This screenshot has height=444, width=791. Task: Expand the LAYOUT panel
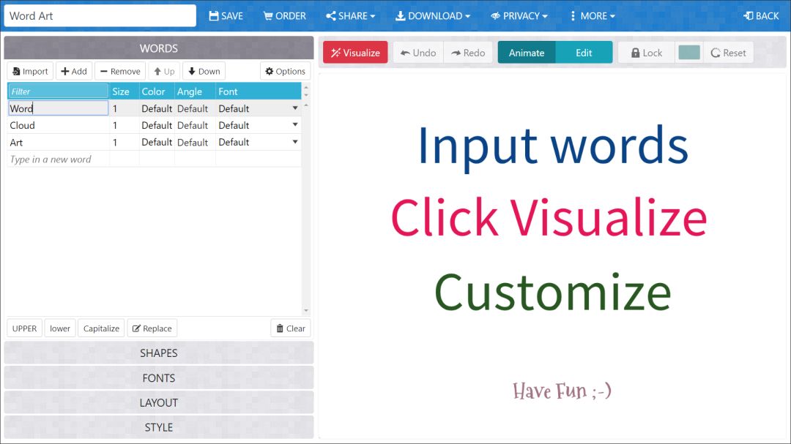(x=158, y=403)
